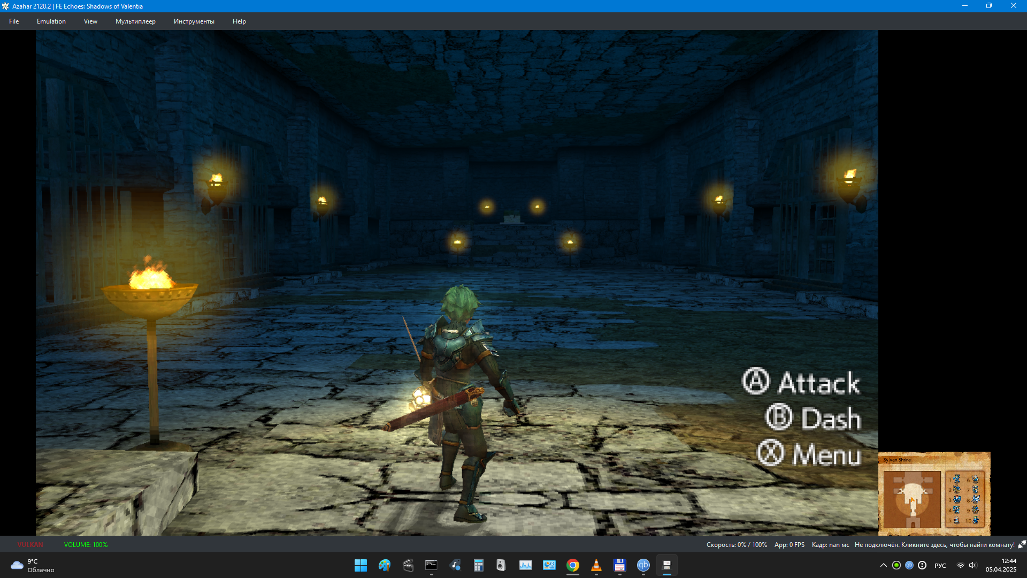Click the qBittorrent tray icon
This screenshot has height=578, width=1027.
pyautogui.click(x=909, y=565)
